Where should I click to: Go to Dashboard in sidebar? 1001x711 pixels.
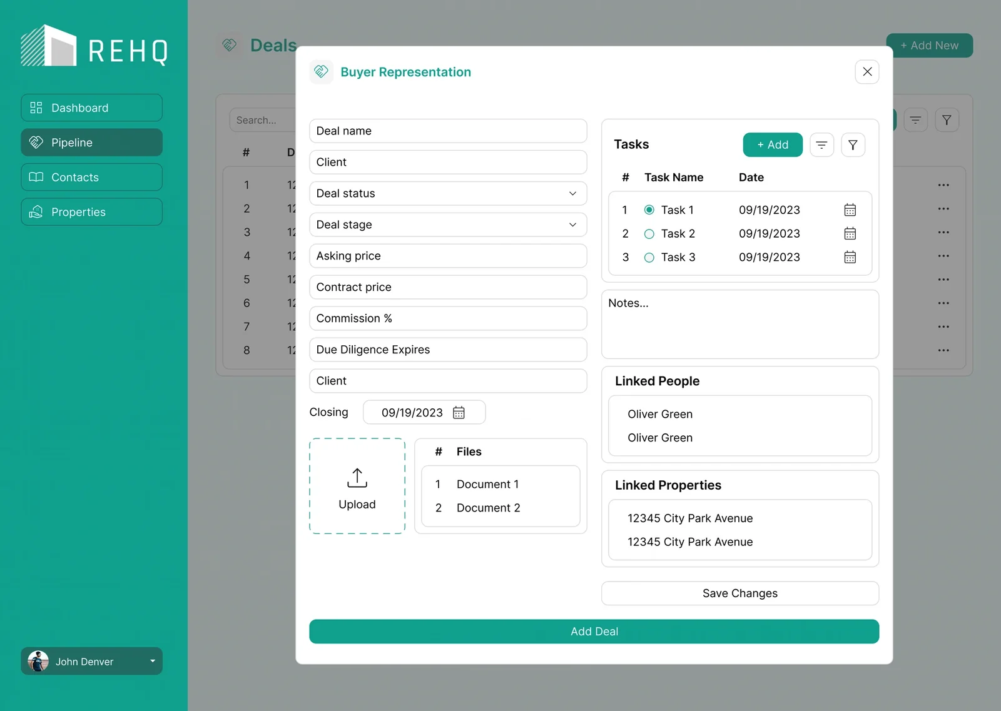(91, 108)
